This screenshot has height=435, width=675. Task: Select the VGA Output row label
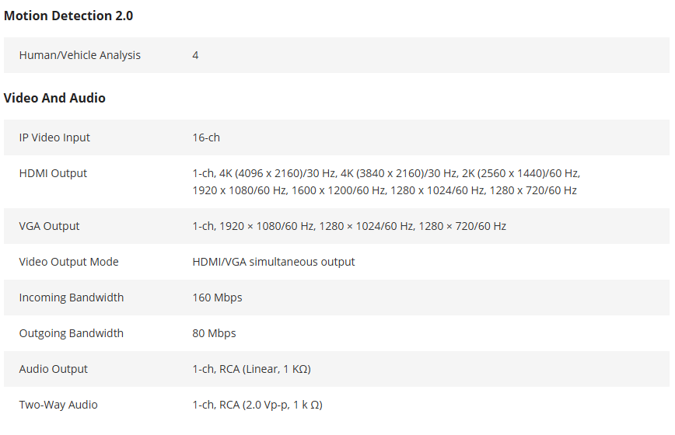click(50, 226)
